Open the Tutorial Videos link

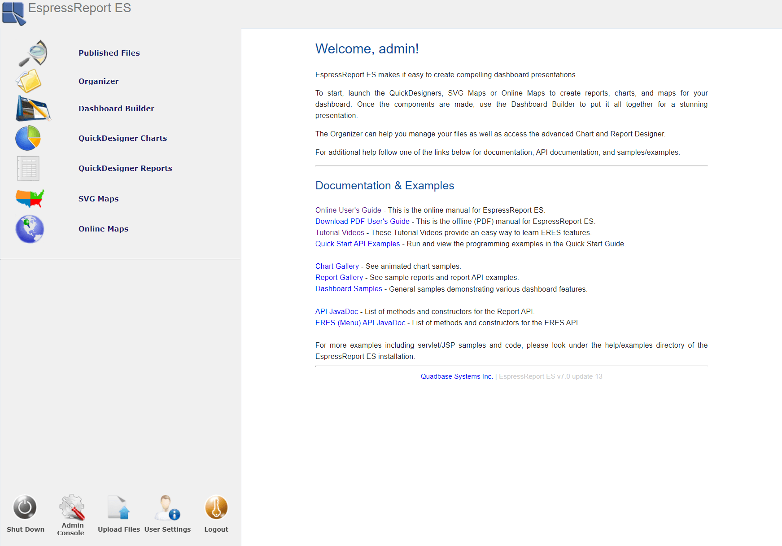[x=340, y=232]
